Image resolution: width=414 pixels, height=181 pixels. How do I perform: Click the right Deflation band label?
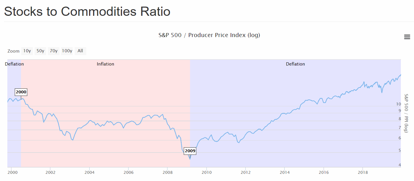295,64
